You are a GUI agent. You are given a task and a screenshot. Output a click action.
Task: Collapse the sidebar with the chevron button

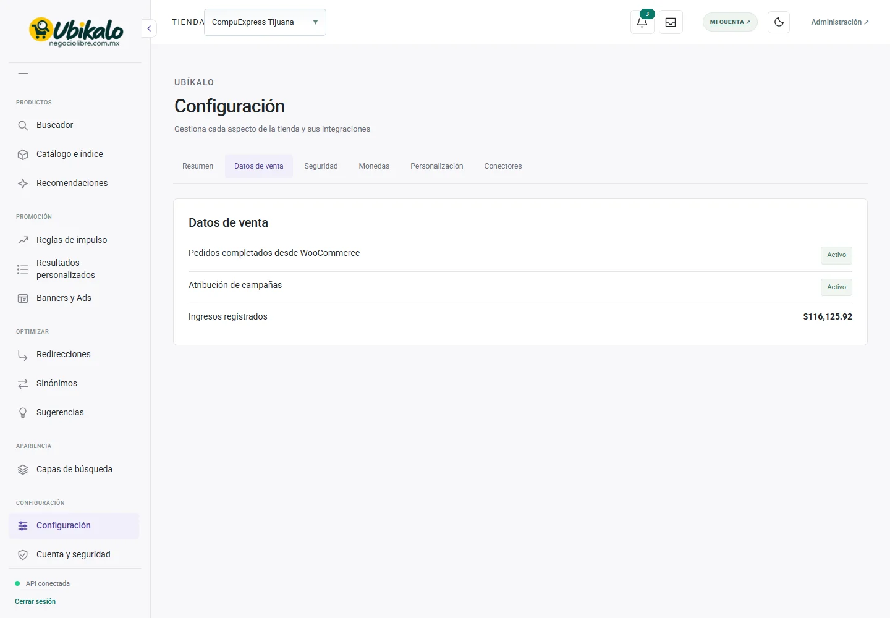point(149,28)
